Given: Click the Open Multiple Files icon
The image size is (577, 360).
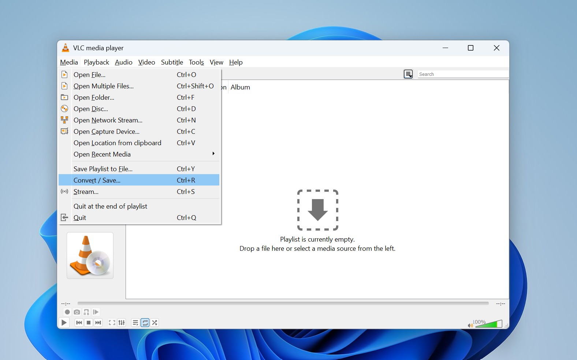Looking at the screenshot, I should click(64, 86).
